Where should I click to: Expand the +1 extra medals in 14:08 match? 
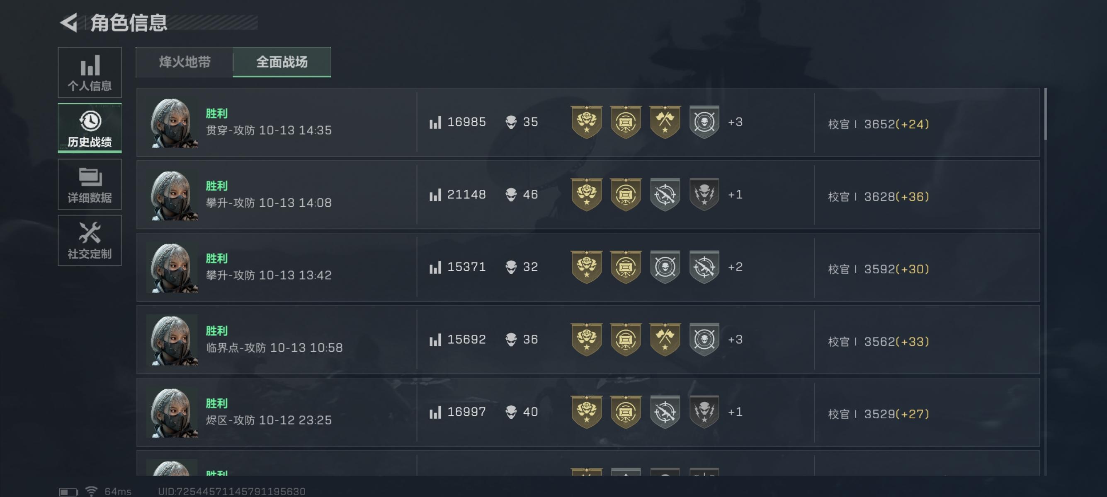[x=735, y=195]
